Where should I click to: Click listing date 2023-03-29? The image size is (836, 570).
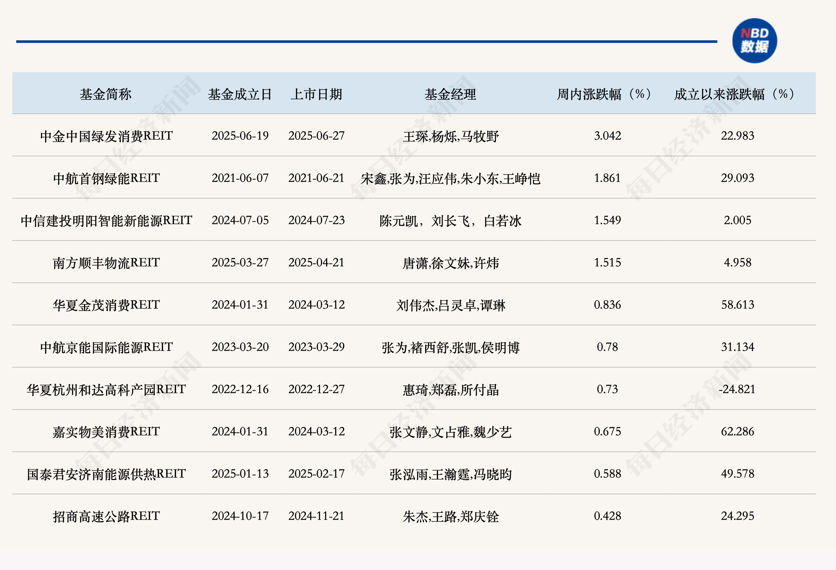click(x=317, y=347)
